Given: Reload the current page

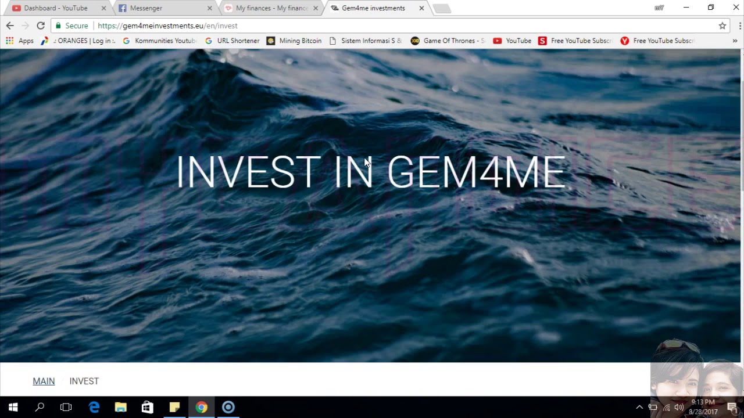Looking at the screenshot, I should point(41,26).
